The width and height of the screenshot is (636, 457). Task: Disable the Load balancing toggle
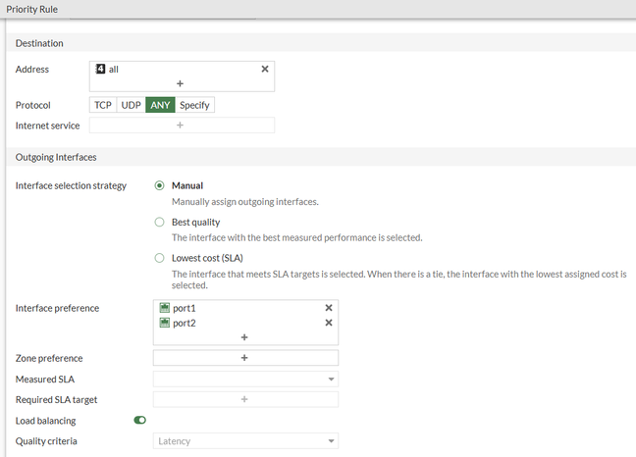140,420
